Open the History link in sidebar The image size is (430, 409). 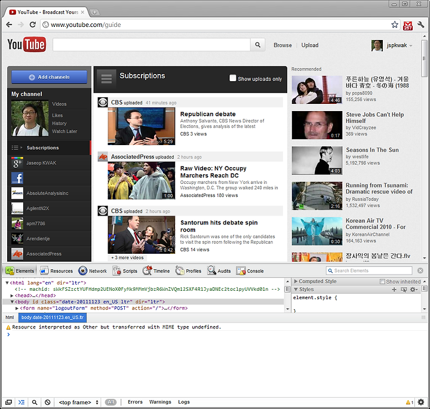59,124
